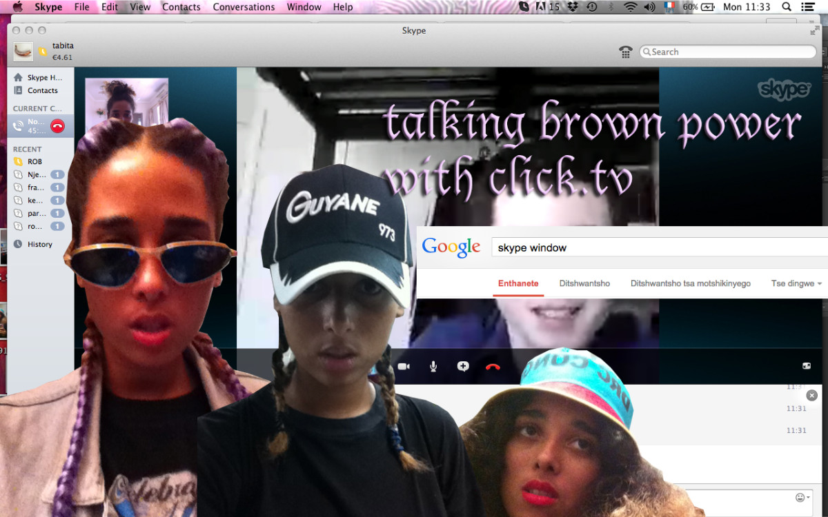828x517 pixels.
Task: Open the History list
Action: click(39, 244)
